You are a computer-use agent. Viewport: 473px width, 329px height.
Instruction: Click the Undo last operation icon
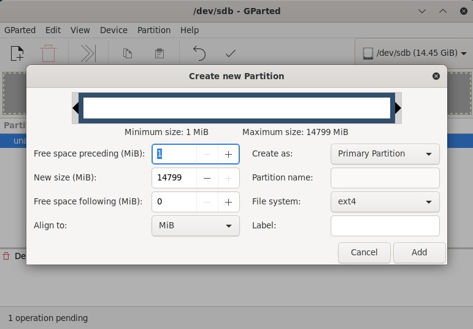199,53
